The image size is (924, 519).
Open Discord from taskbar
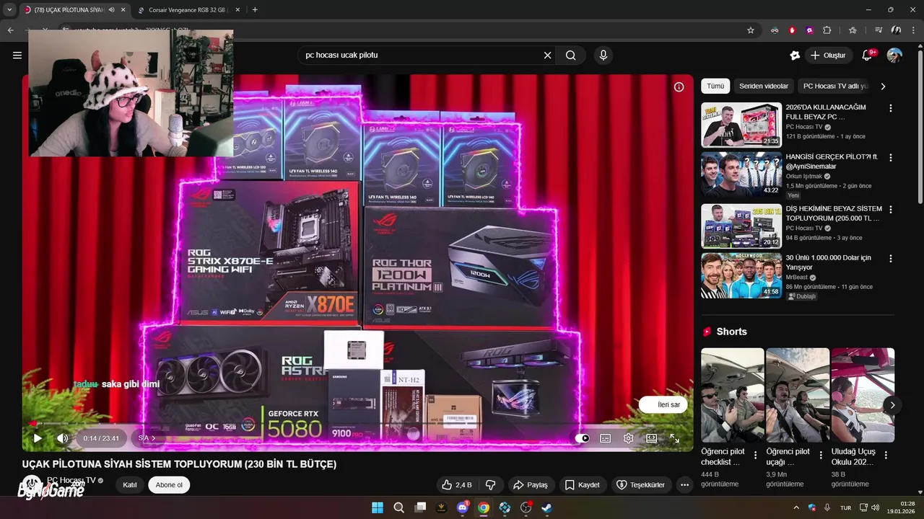(463, 507)
